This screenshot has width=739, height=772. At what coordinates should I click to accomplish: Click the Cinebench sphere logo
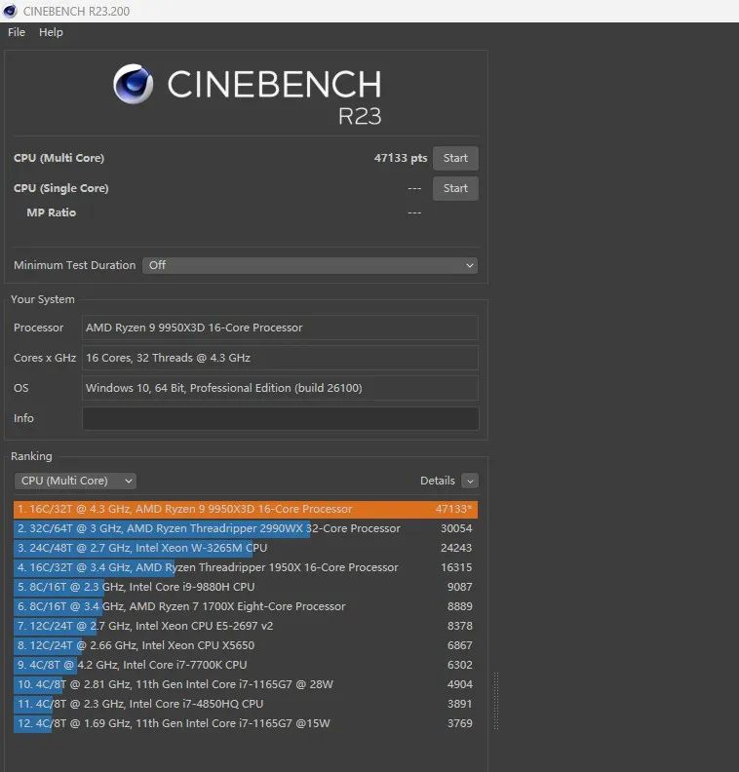(133, 84)
